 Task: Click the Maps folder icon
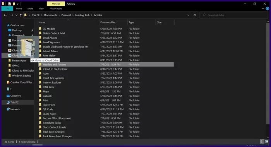tap(40, 91)
